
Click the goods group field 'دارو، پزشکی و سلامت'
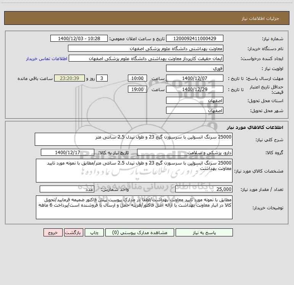point(185,152)
